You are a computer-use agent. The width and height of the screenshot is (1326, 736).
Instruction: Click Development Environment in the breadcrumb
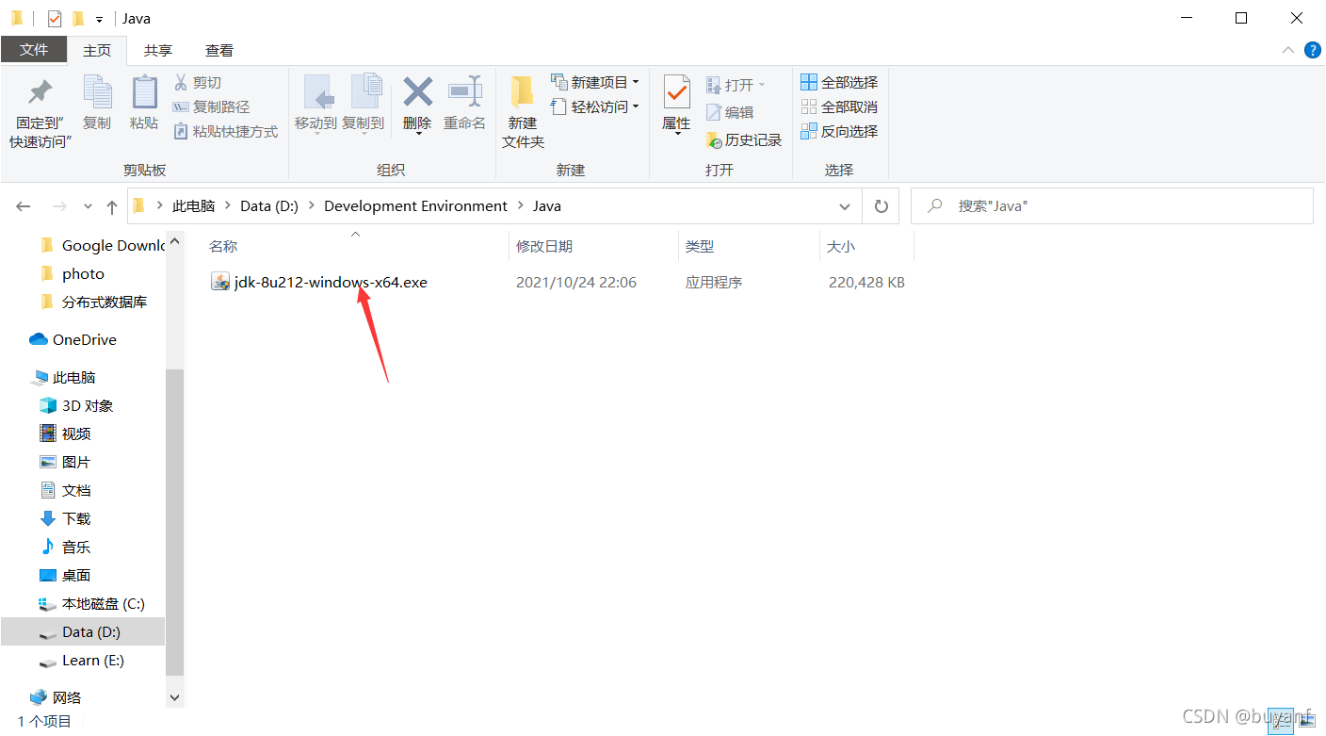point(415,205)
